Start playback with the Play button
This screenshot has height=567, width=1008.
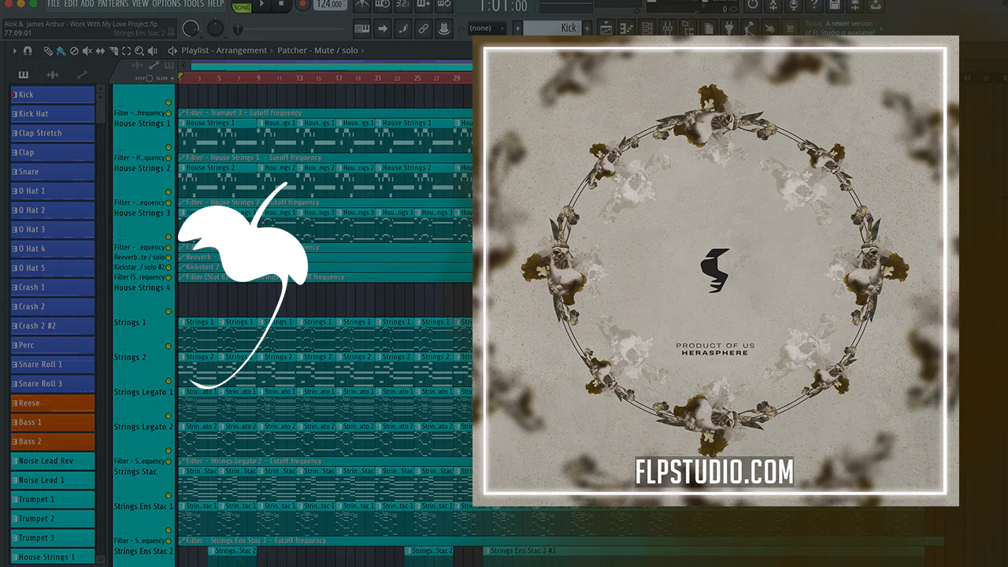point(262,6)
